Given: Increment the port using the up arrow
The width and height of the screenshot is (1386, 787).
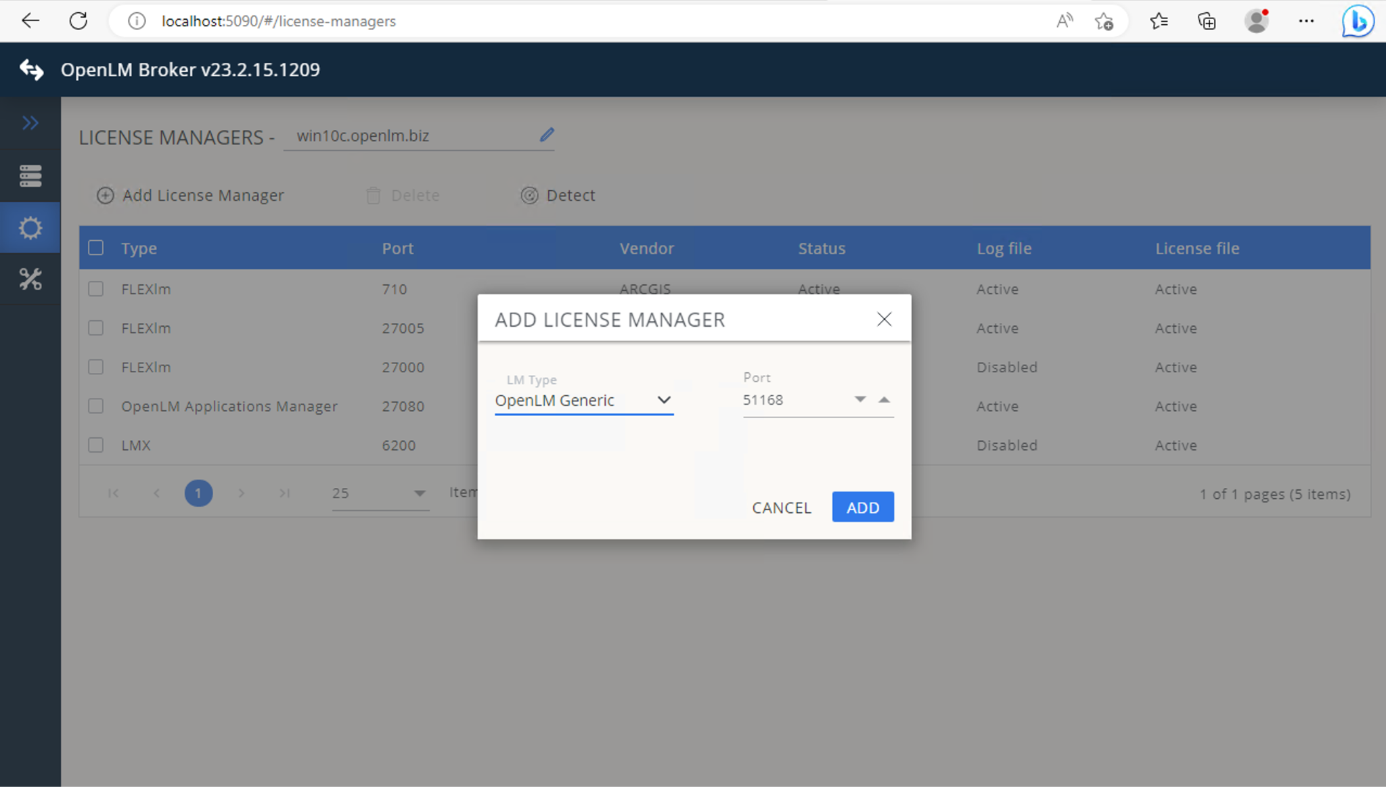Looking at the screenshot, I should tap(885, 399).
